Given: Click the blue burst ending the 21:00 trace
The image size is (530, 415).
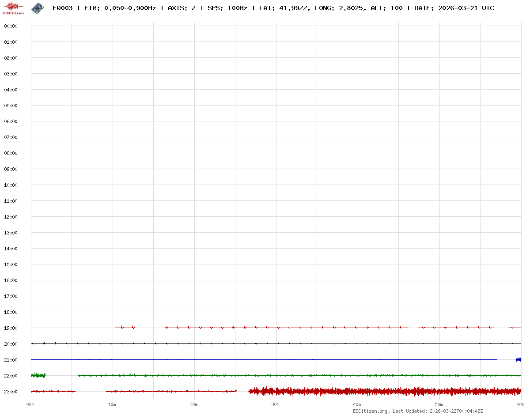Looking at the screenshot, I should pos(519,359).
